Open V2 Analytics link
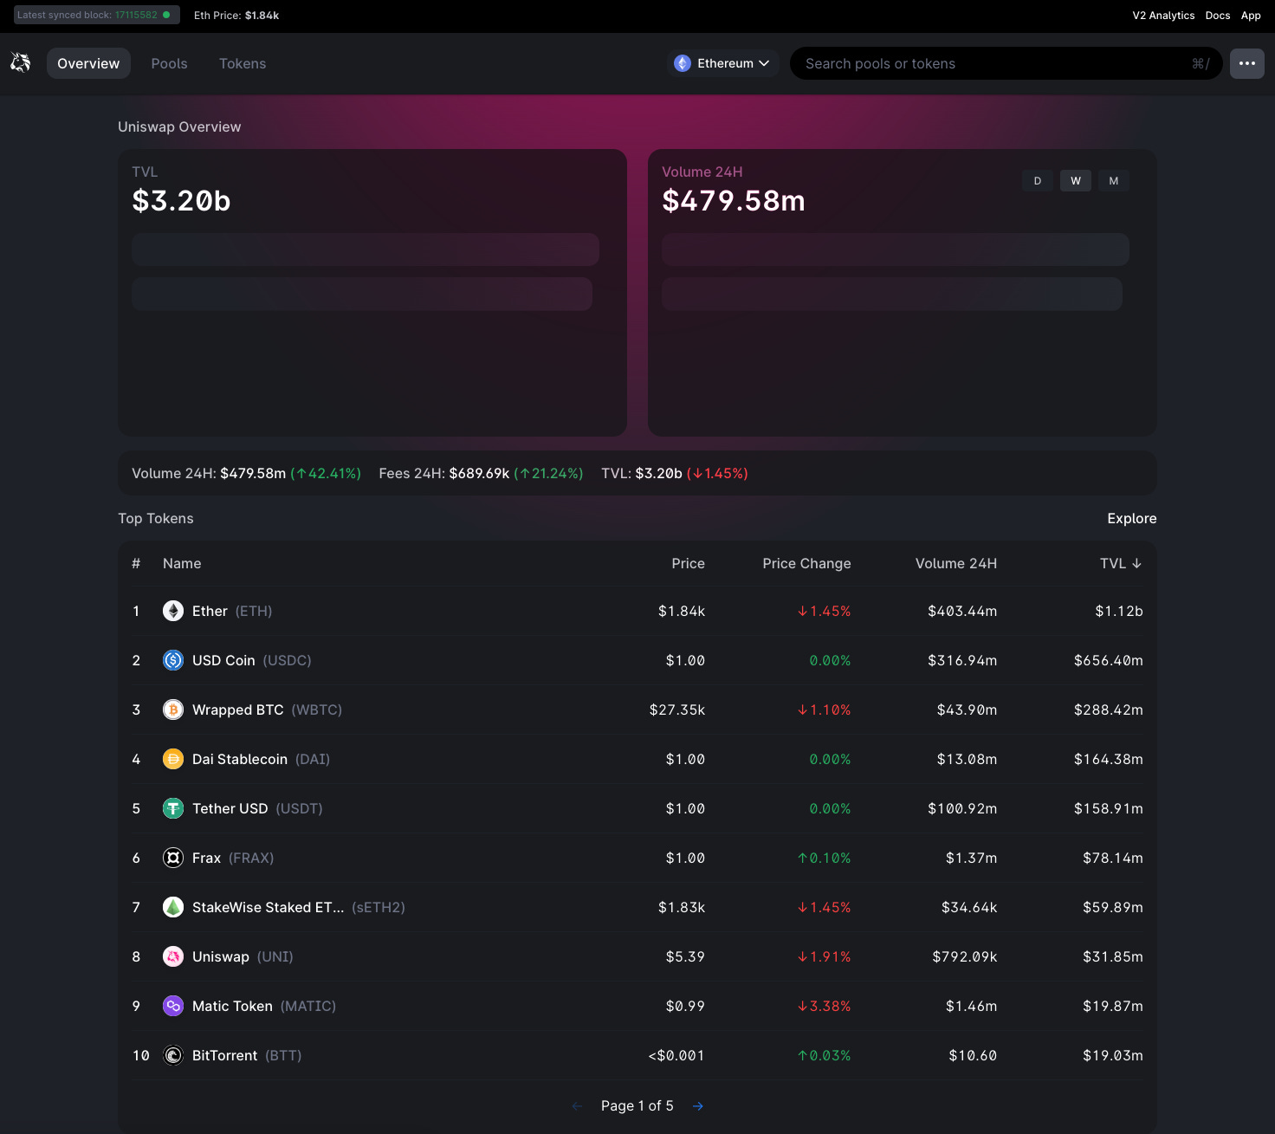The width and height of the screenshot is (1275, 1134). point(1163,15)
